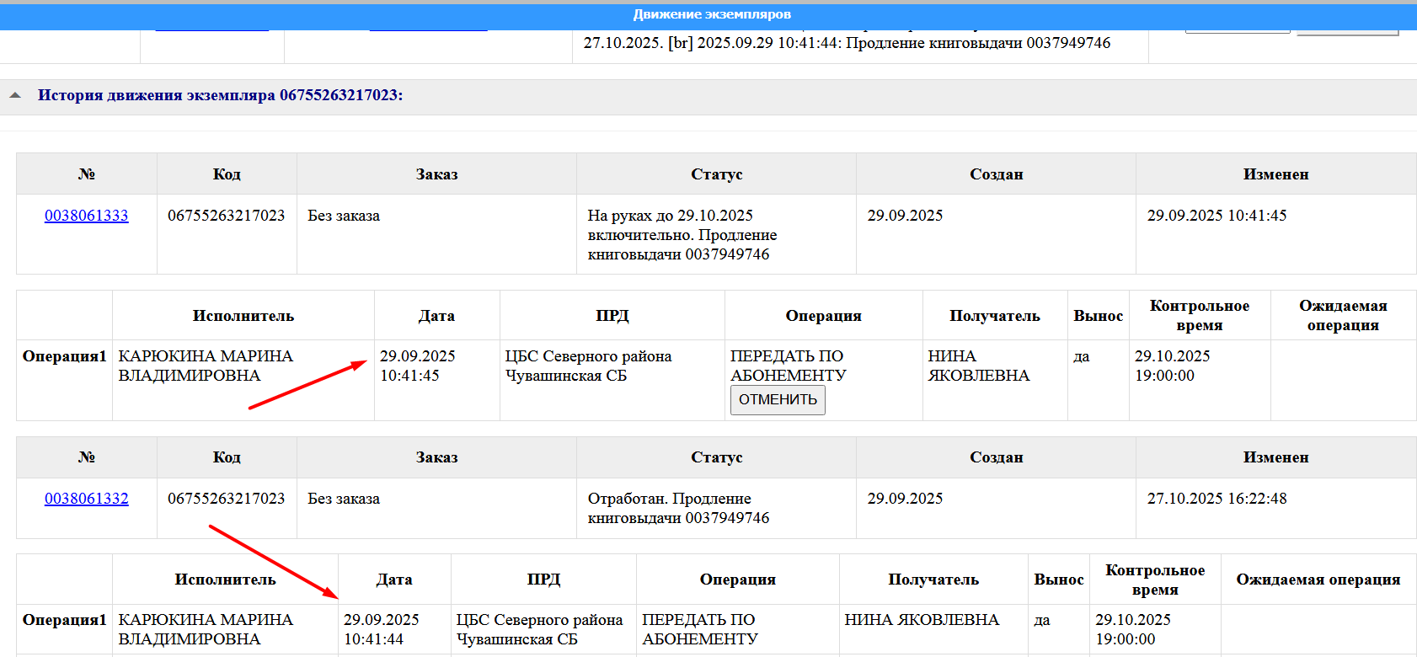Click the 27.10.2025 16:22:48 modified timestamp
1417x657 pixels.
[x=1216, y=499]
